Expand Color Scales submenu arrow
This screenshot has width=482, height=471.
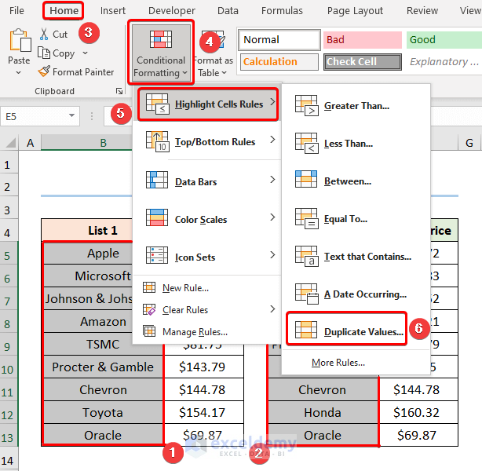point(272,217)
